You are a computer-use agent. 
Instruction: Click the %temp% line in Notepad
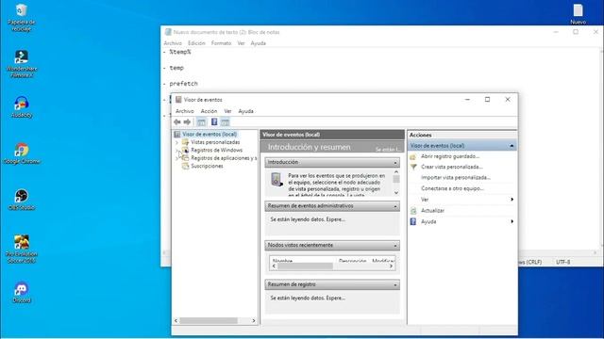(180, 52)
